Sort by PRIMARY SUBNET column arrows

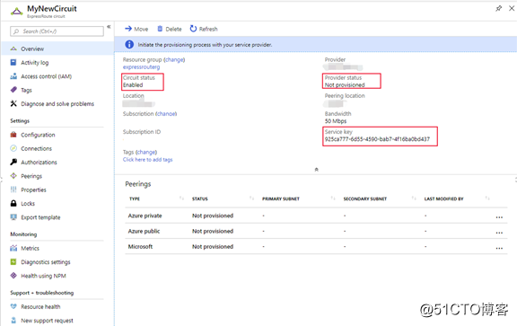[333, 198]
